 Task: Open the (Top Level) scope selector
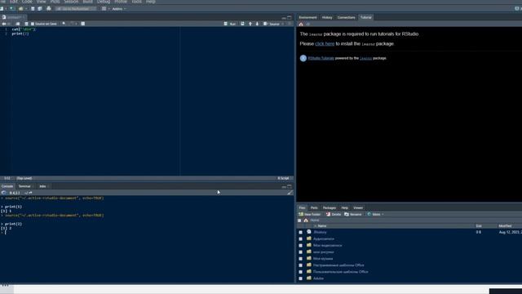click(x=24, y=178)
